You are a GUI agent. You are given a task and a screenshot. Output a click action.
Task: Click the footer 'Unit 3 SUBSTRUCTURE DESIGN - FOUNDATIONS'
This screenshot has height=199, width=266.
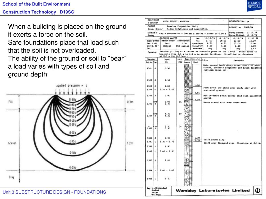[54, 192]
